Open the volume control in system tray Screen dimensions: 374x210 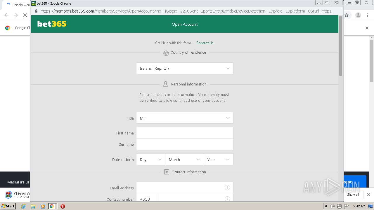332,206
